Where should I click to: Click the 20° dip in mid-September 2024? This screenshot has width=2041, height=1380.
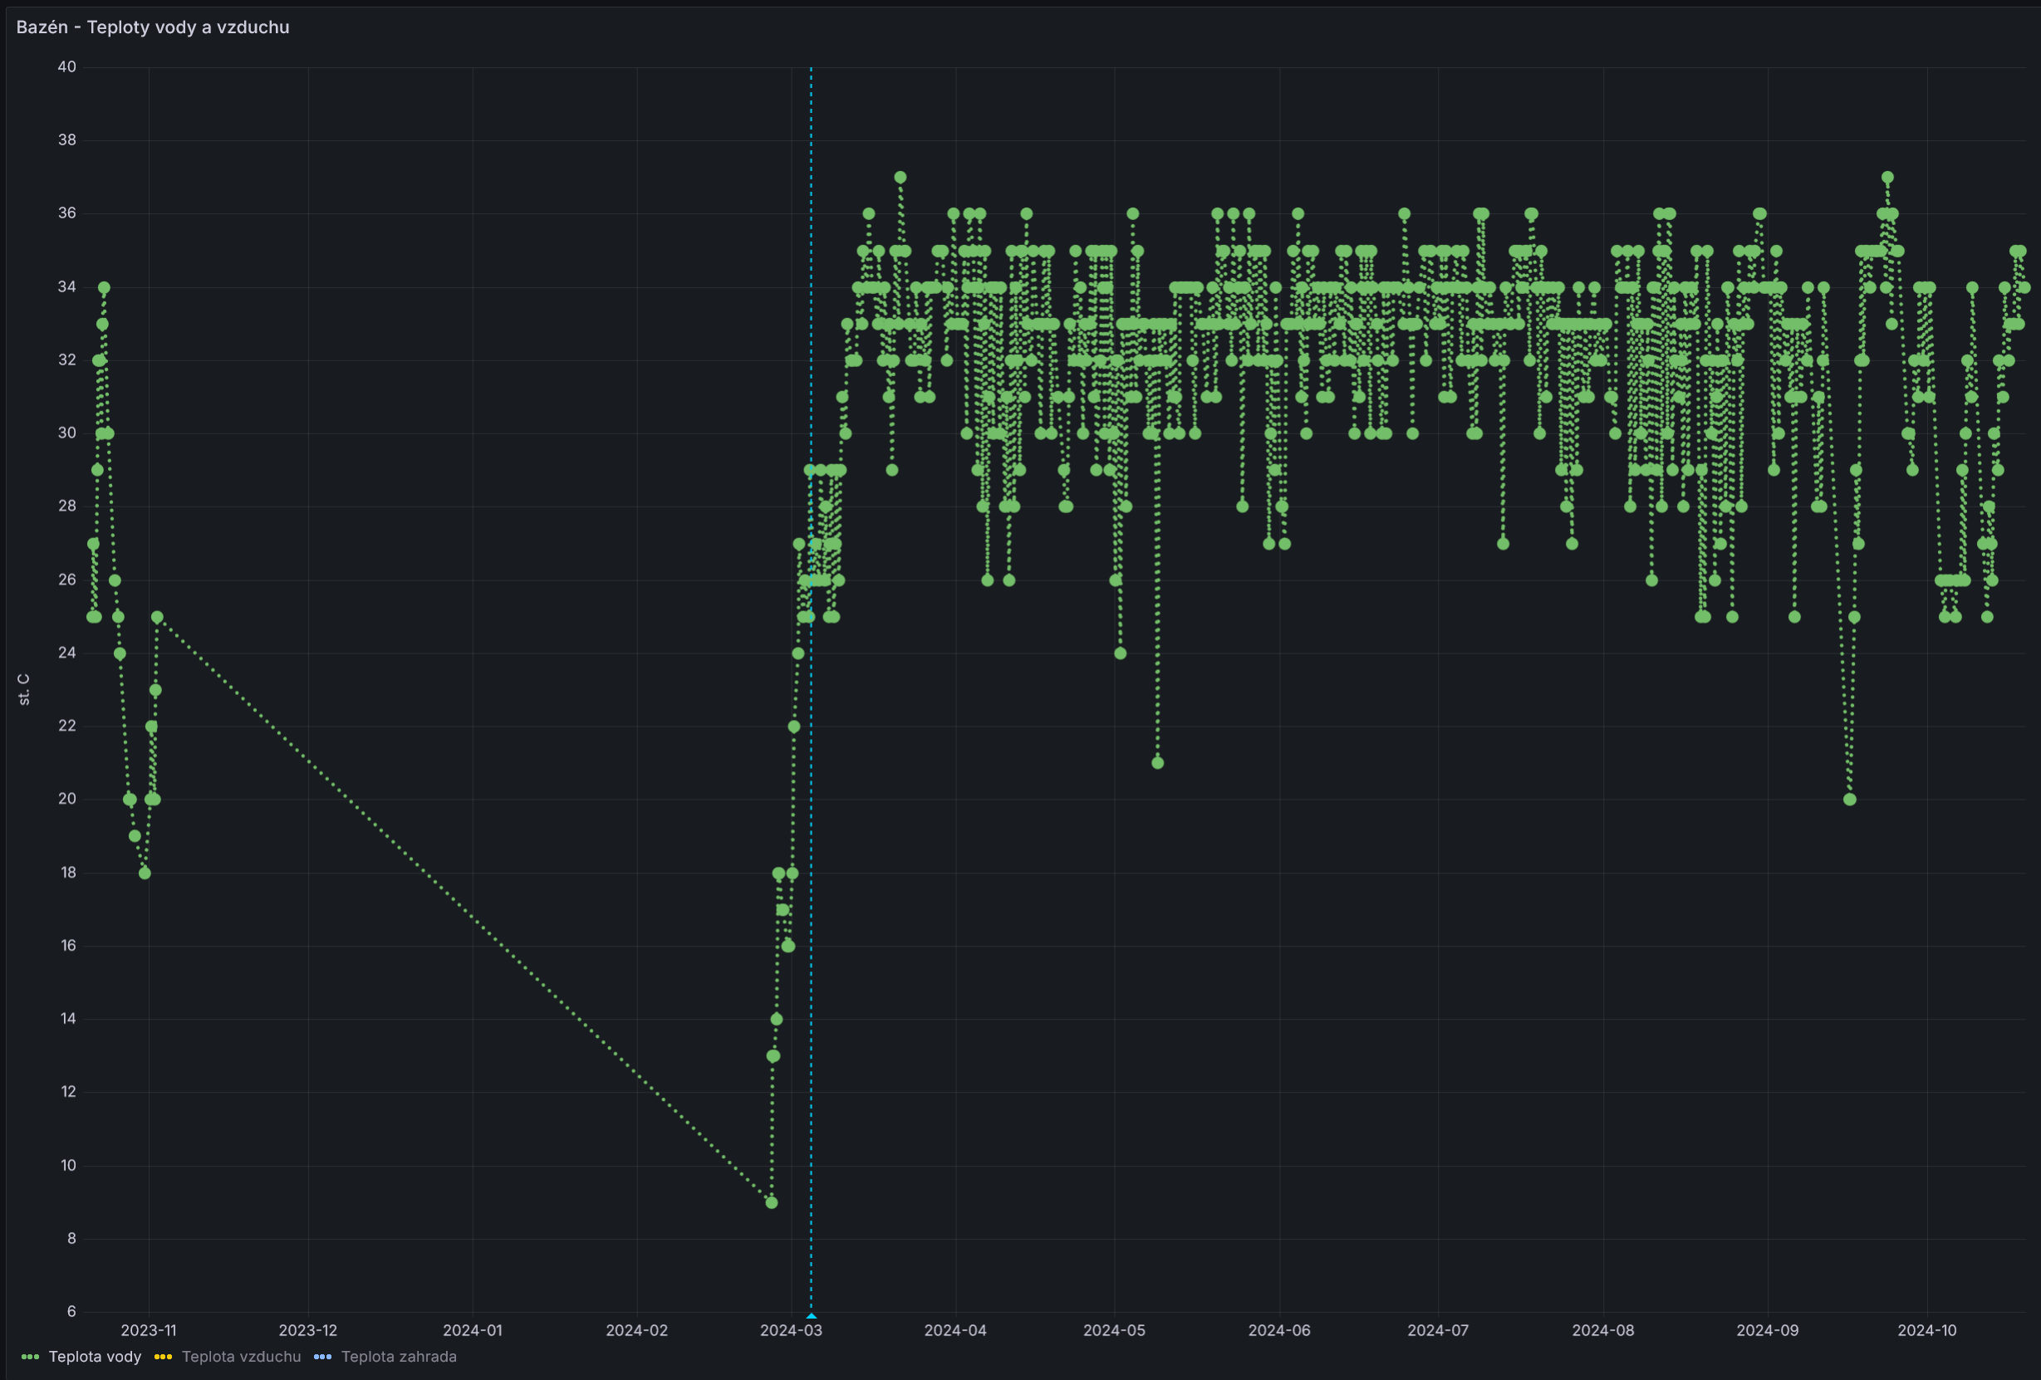1850,799
